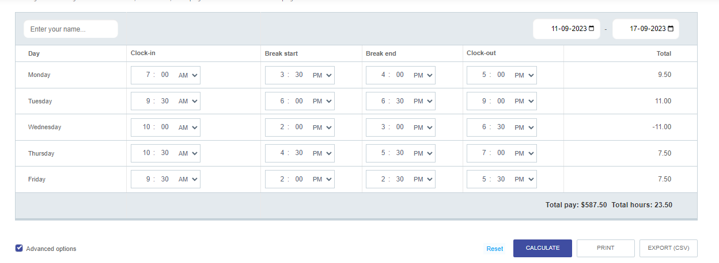Screen dimensions: 719x263
Task: Click Wednesday total value -11.00
Action: (x=661, y=127)
